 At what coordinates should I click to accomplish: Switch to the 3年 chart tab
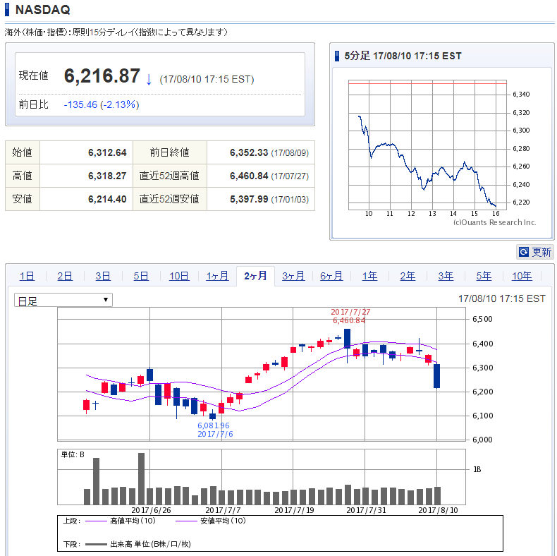(446, 276)
